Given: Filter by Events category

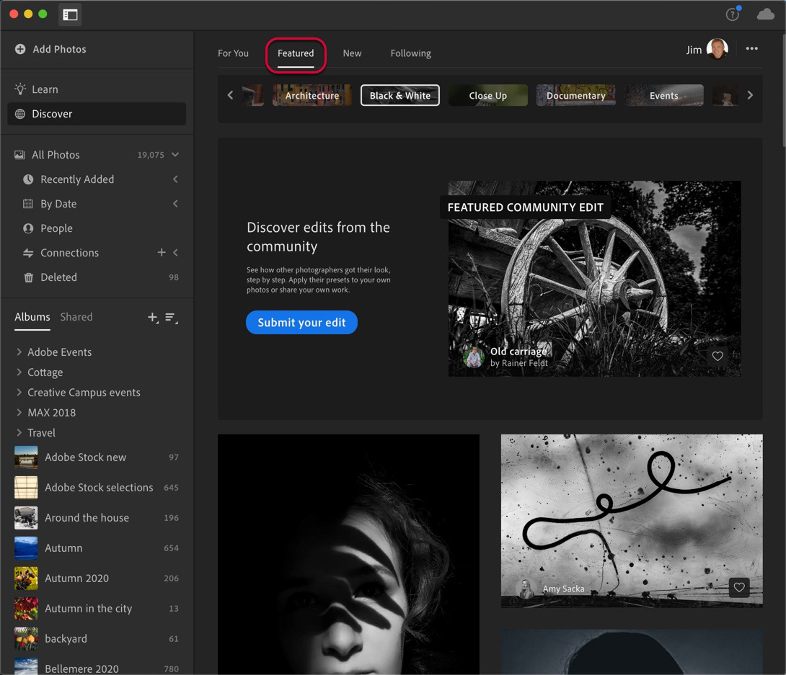Looking at the screenshot, I should click(x=663, y=95).
